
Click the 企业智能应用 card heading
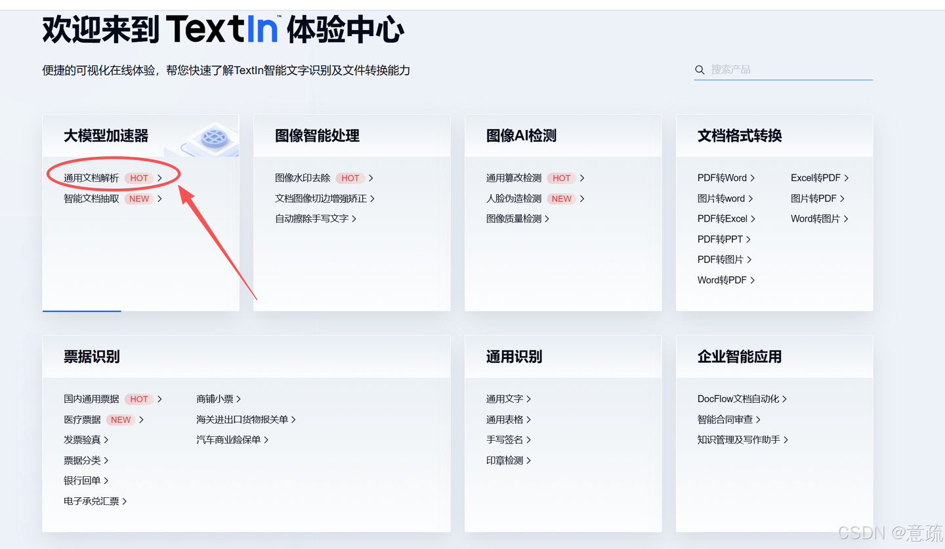740,357
